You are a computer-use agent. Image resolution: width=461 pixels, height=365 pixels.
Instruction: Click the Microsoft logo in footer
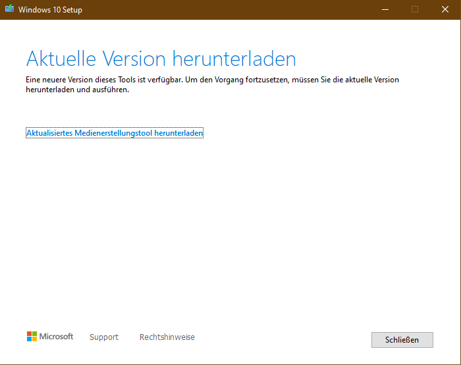[50, 337]
